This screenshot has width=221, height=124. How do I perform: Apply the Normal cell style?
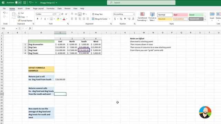tap(165, 15)
